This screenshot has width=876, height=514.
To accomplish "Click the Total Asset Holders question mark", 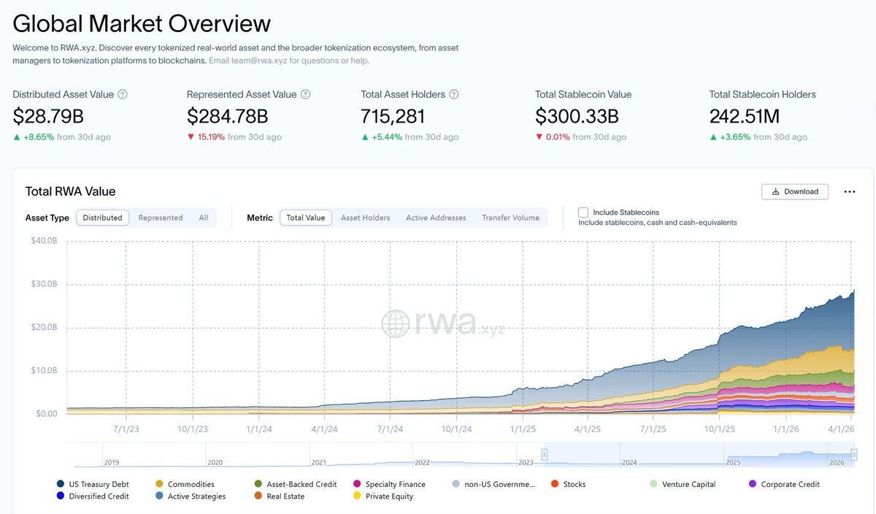I will click(x=454, y=93).
